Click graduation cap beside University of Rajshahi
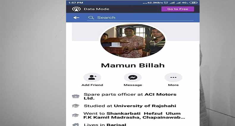 pos(76,106)
